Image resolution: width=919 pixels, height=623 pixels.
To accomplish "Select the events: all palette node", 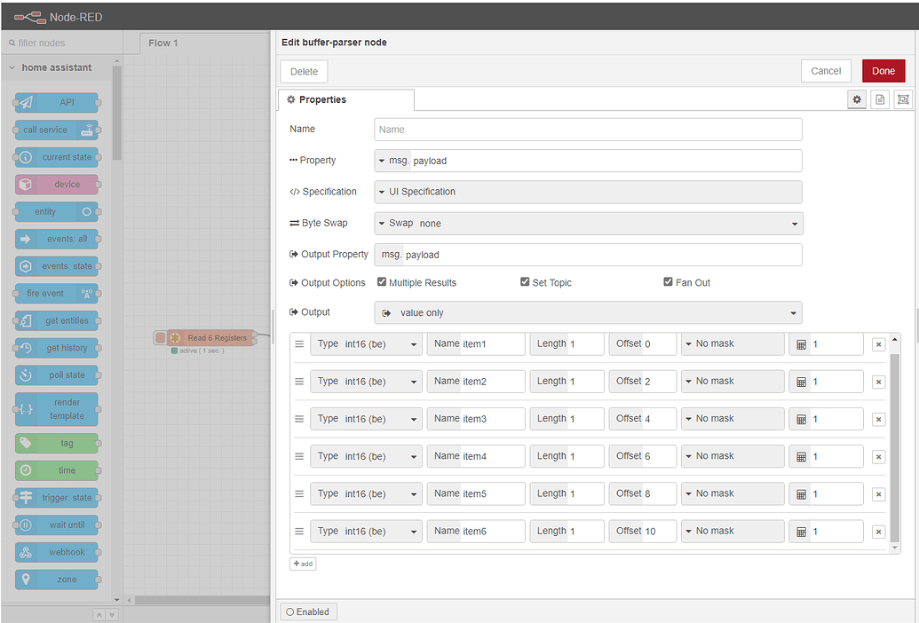I will point(57,239).
